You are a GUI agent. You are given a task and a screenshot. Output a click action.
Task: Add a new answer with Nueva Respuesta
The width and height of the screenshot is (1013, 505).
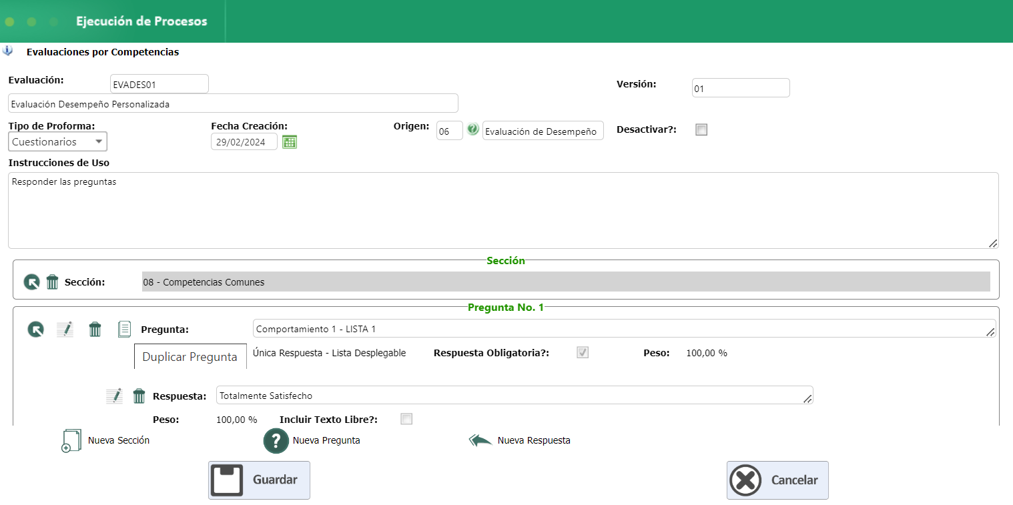point(519,441)
